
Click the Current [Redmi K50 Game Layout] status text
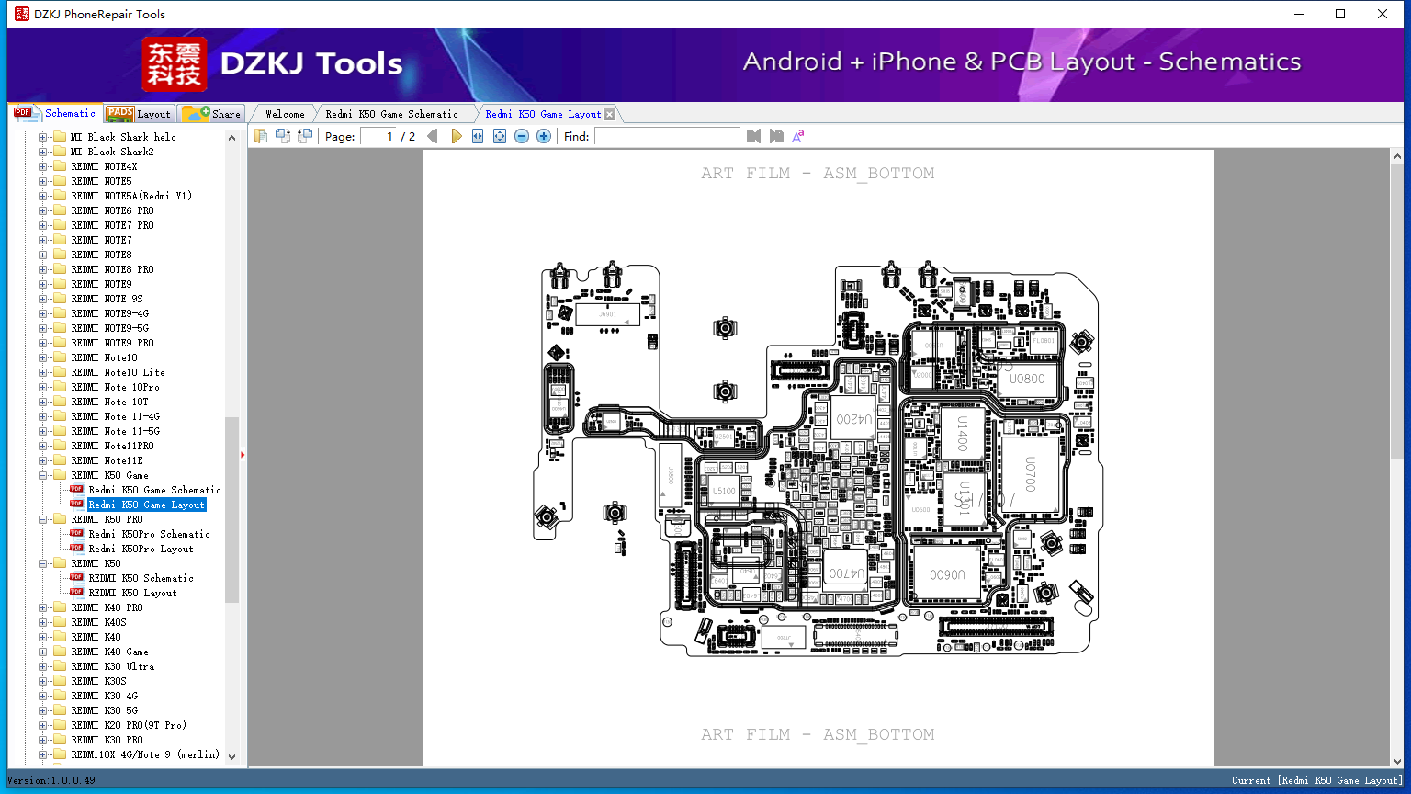(1317, 780)
